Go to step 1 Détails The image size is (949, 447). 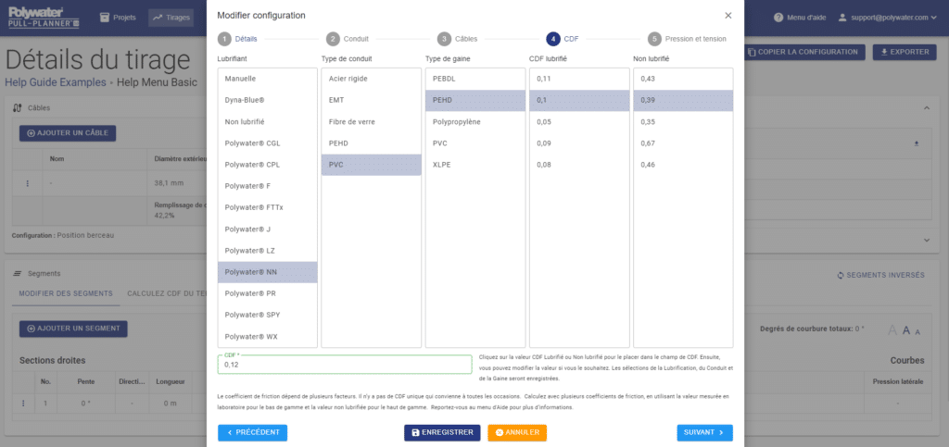pos(238,39)
